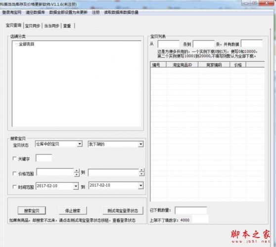Click the 条到 end-row input field
The width and height of the screenshot is (276, 247).
point(204,44)
